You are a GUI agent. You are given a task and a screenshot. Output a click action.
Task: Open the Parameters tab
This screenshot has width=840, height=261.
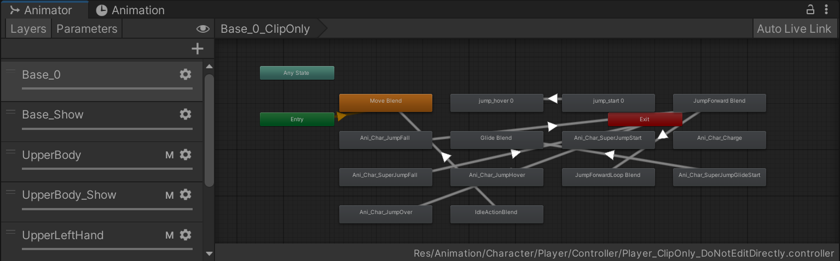point(87,29)
